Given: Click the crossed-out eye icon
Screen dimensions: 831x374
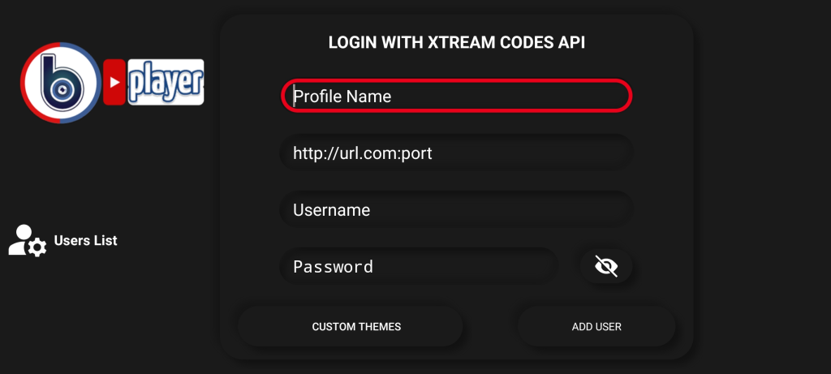Looking at the screenshot, I should pos(606,266).
